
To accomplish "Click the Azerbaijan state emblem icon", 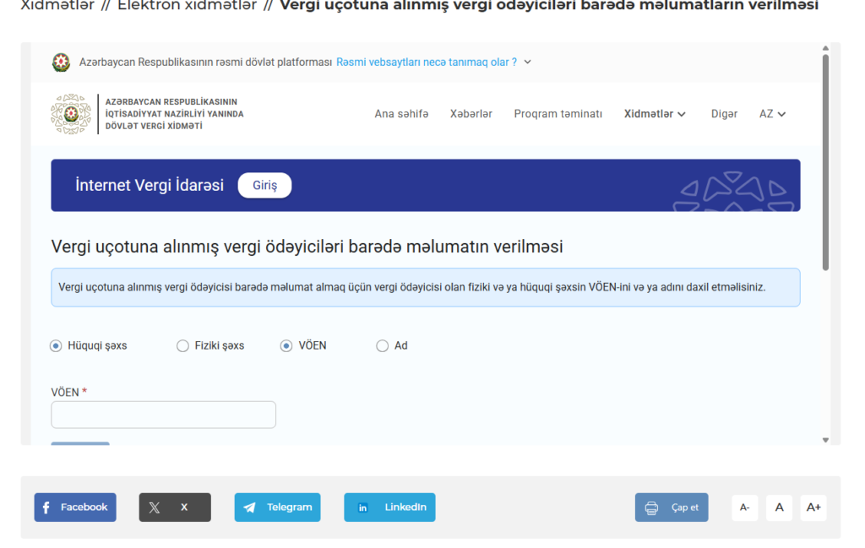I will click(x=62, y=62).
